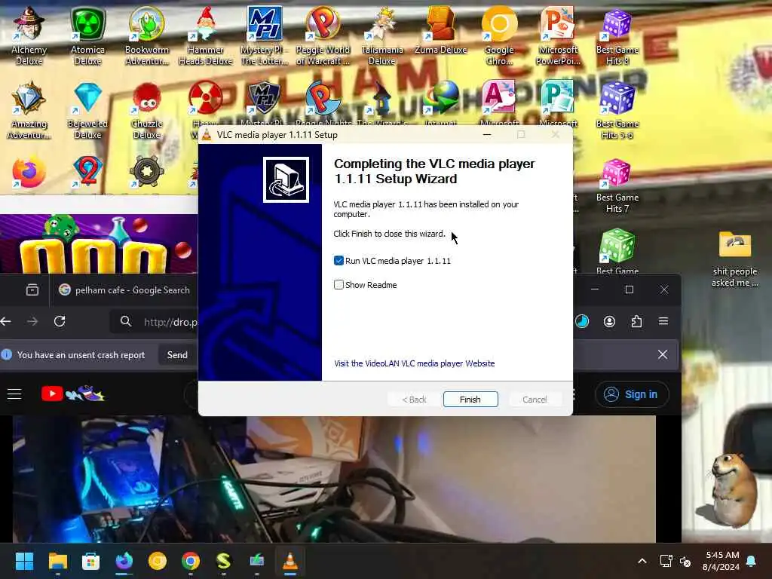Open Microsoft Store taskbar icon
The height and width of the screenshot is (579, 772).
90,561
